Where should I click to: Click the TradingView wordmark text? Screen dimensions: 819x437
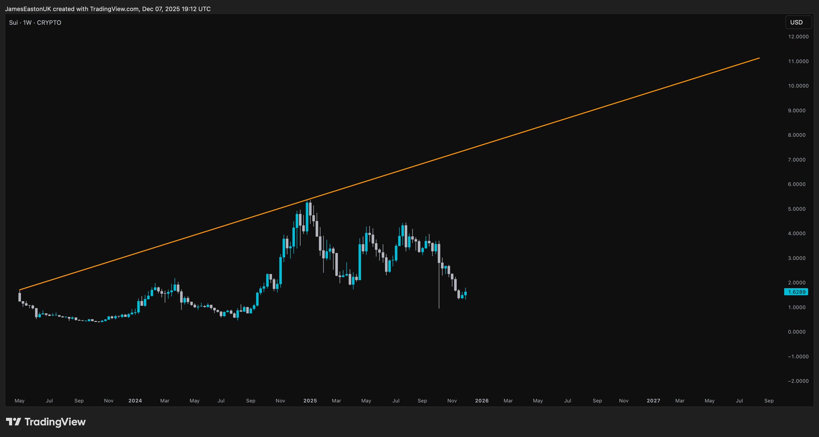click(55, 422)
